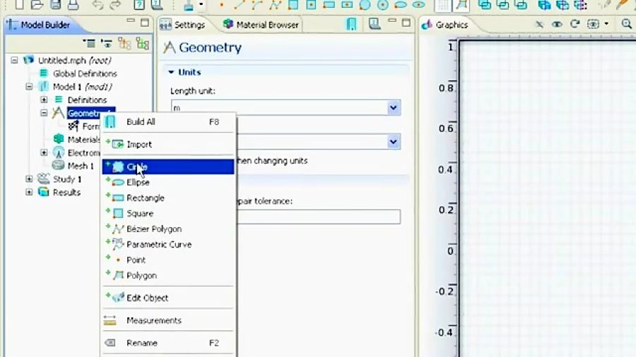The width and height of the screenshot is (636, 357).
Task: Switch to the Settings tab
Action: [182, 25]
